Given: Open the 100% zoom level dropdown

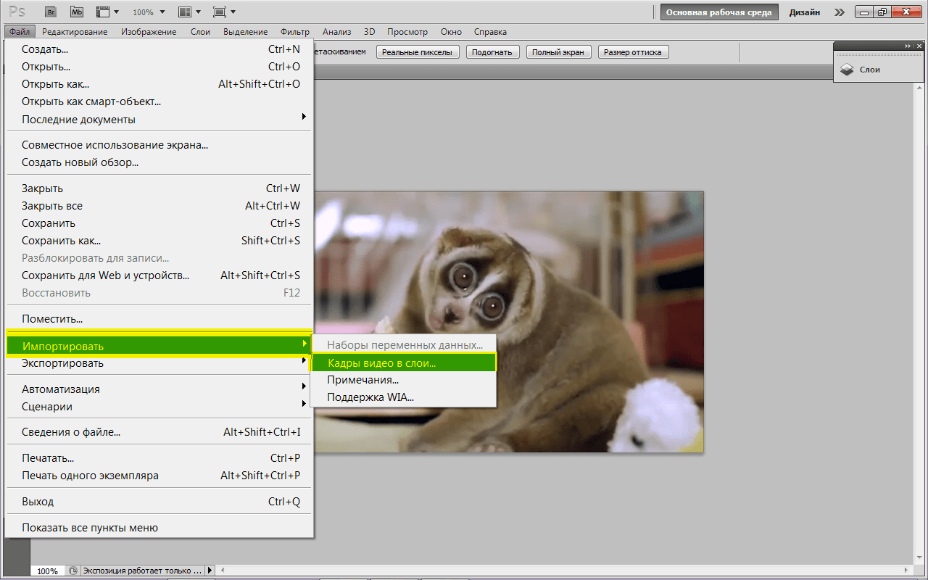Looking at the screenshot, I should 148,12.
